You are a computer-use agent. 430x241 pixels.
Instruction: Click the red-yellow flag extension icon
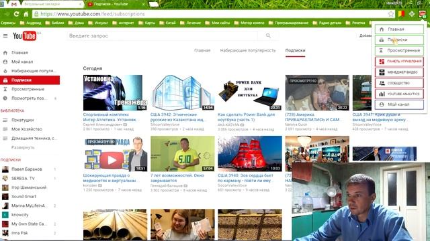click(402, 13)
